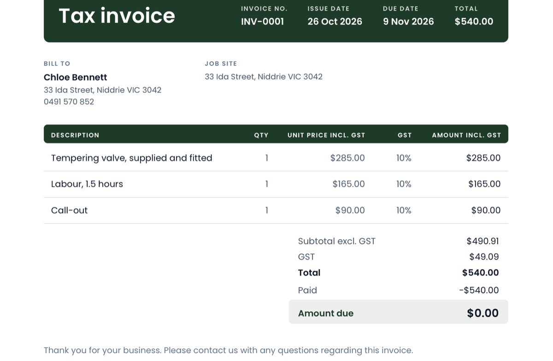Click the GST column header

point(405,135)
